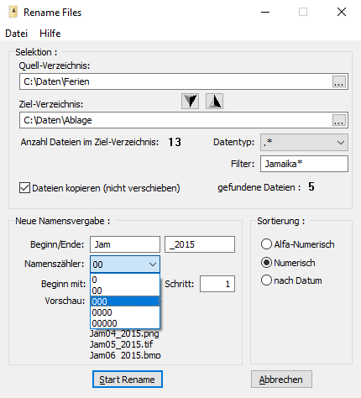The width and height of the screenshot is (361, 398).
Task: Open the Hilfe menu
Action: 50,34
